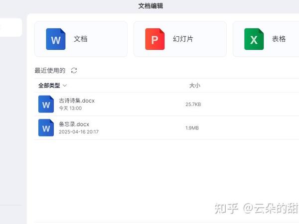Open the 表格 spreadsheet creation card
299x224 pixels.
pos(266,39)
